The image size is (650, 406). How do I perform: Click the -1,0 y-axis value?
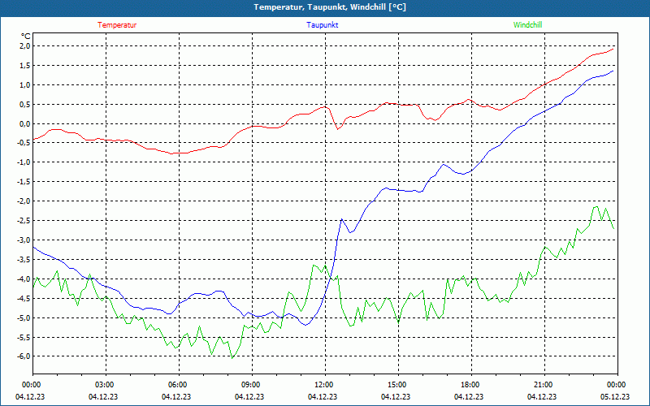pos(24,162)
